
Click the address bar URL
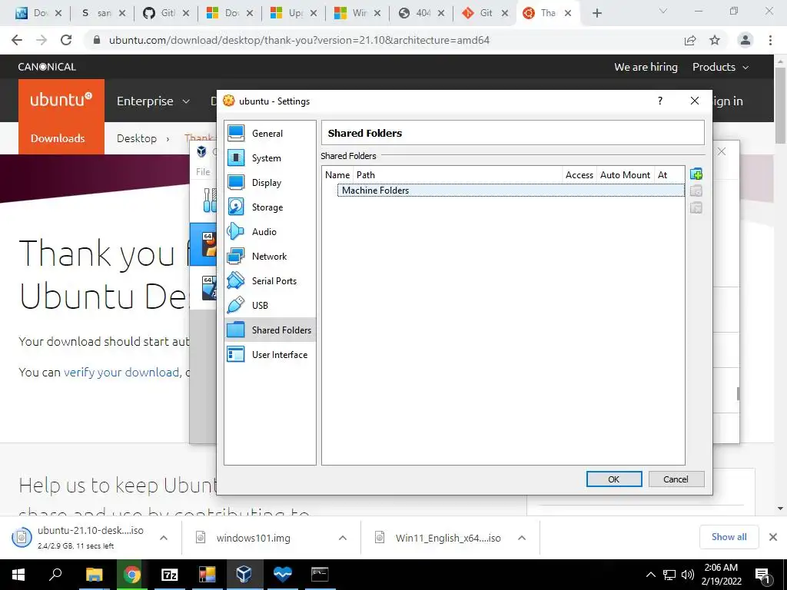click(299, 40)
